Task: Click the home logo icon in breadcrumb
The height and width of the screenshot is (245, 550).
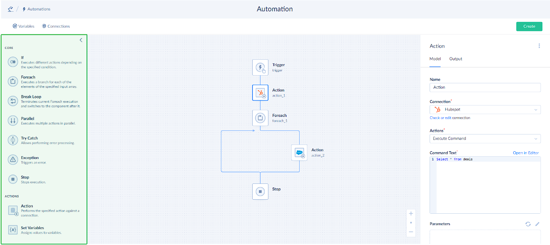Action: tap(10, 9)
